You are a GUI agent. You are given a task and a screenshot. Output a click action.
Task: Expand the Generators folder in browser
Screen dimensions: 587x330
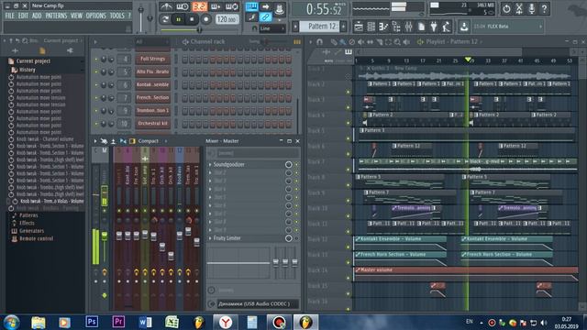31,231
